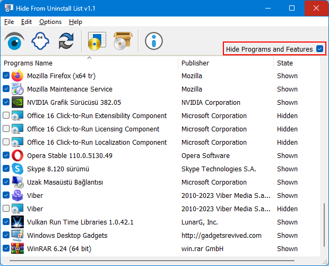Click the blue info icon
This screenshot has height=266, width=329.
click(x=154, y=40)
